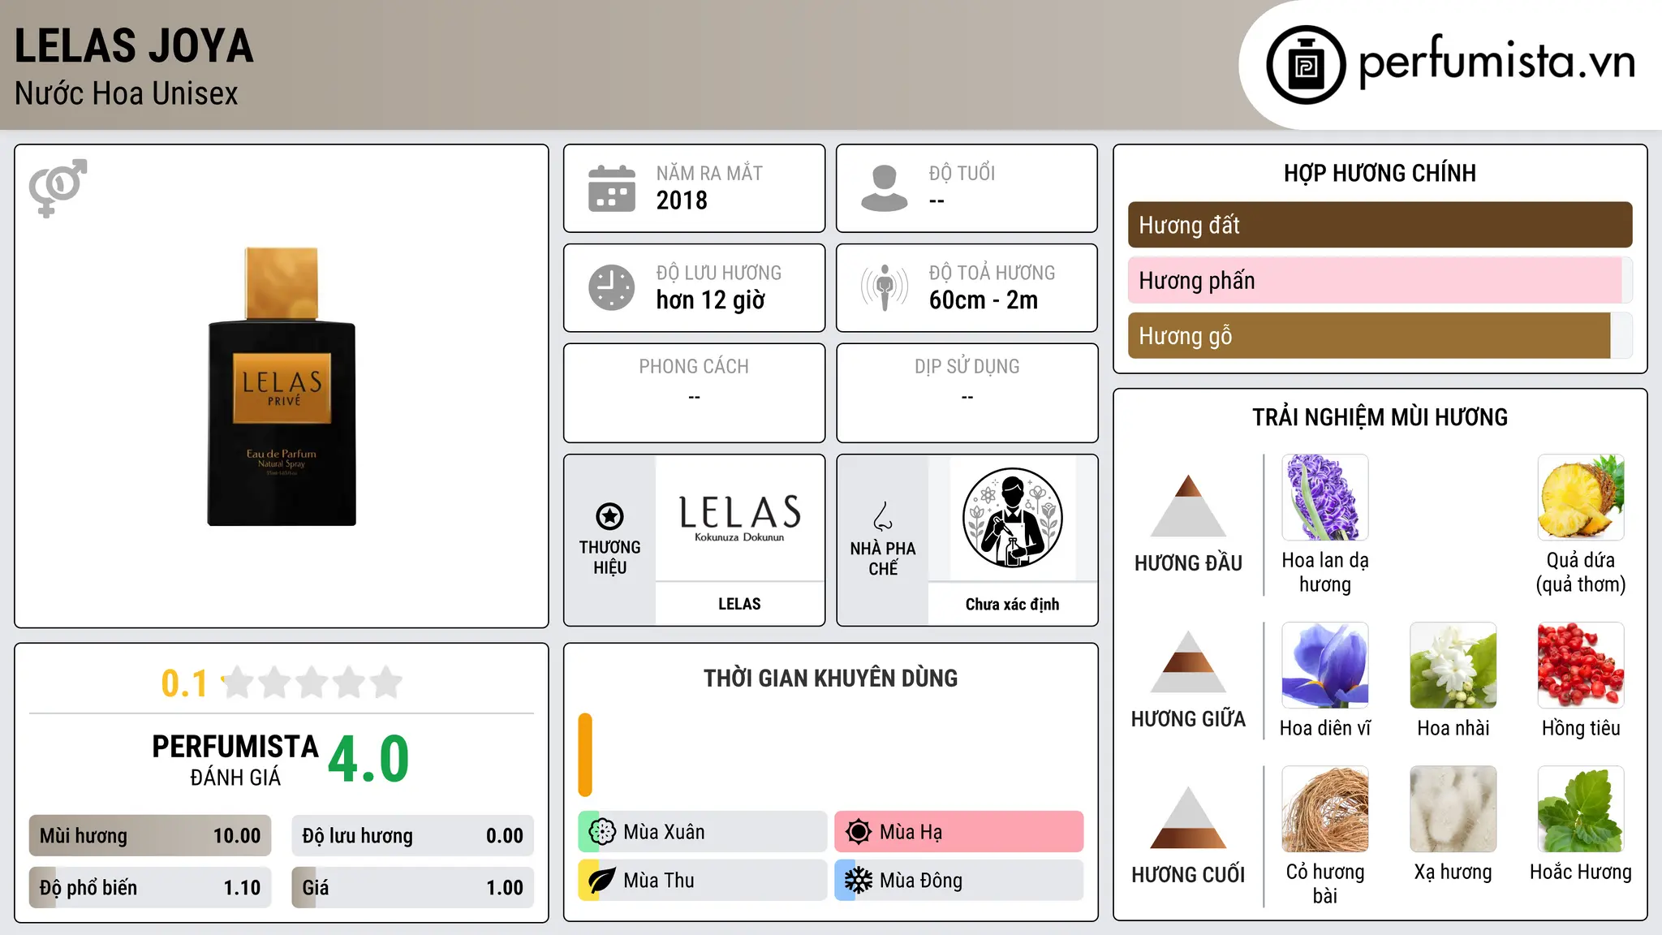Image resolution: width=1662 pixels, height=935 pixels.
Task: Click the Mùa Thu season bar
Action: pos(703,881)
